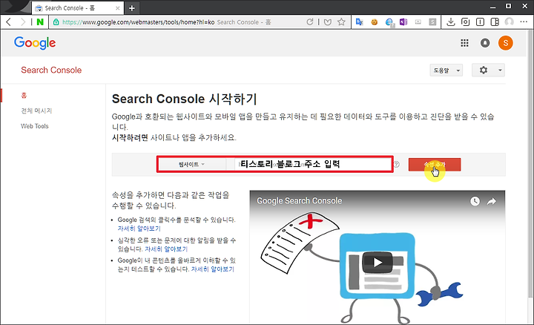Open the translate extension icon
This screenshot has height=325, width=534.
[359, 22]
